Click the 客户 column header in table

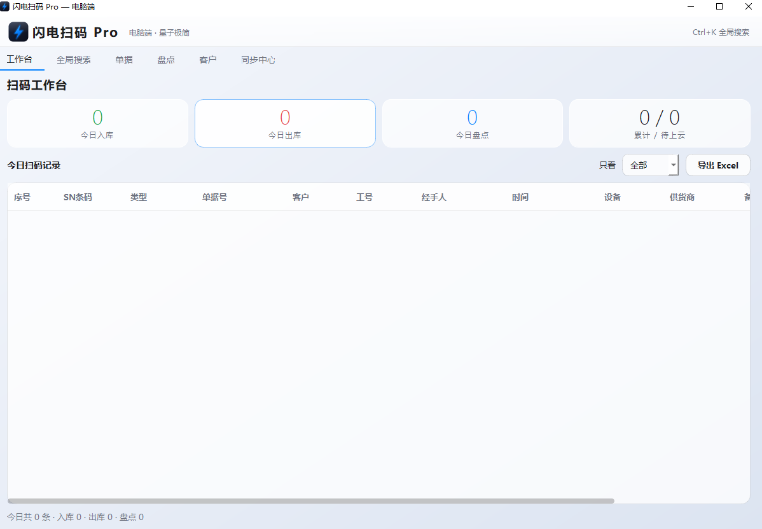(x=300, y=197)
